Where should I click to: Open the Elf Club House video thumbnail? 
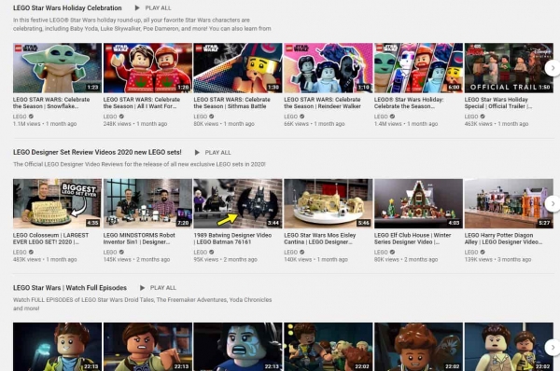(418, 204)
